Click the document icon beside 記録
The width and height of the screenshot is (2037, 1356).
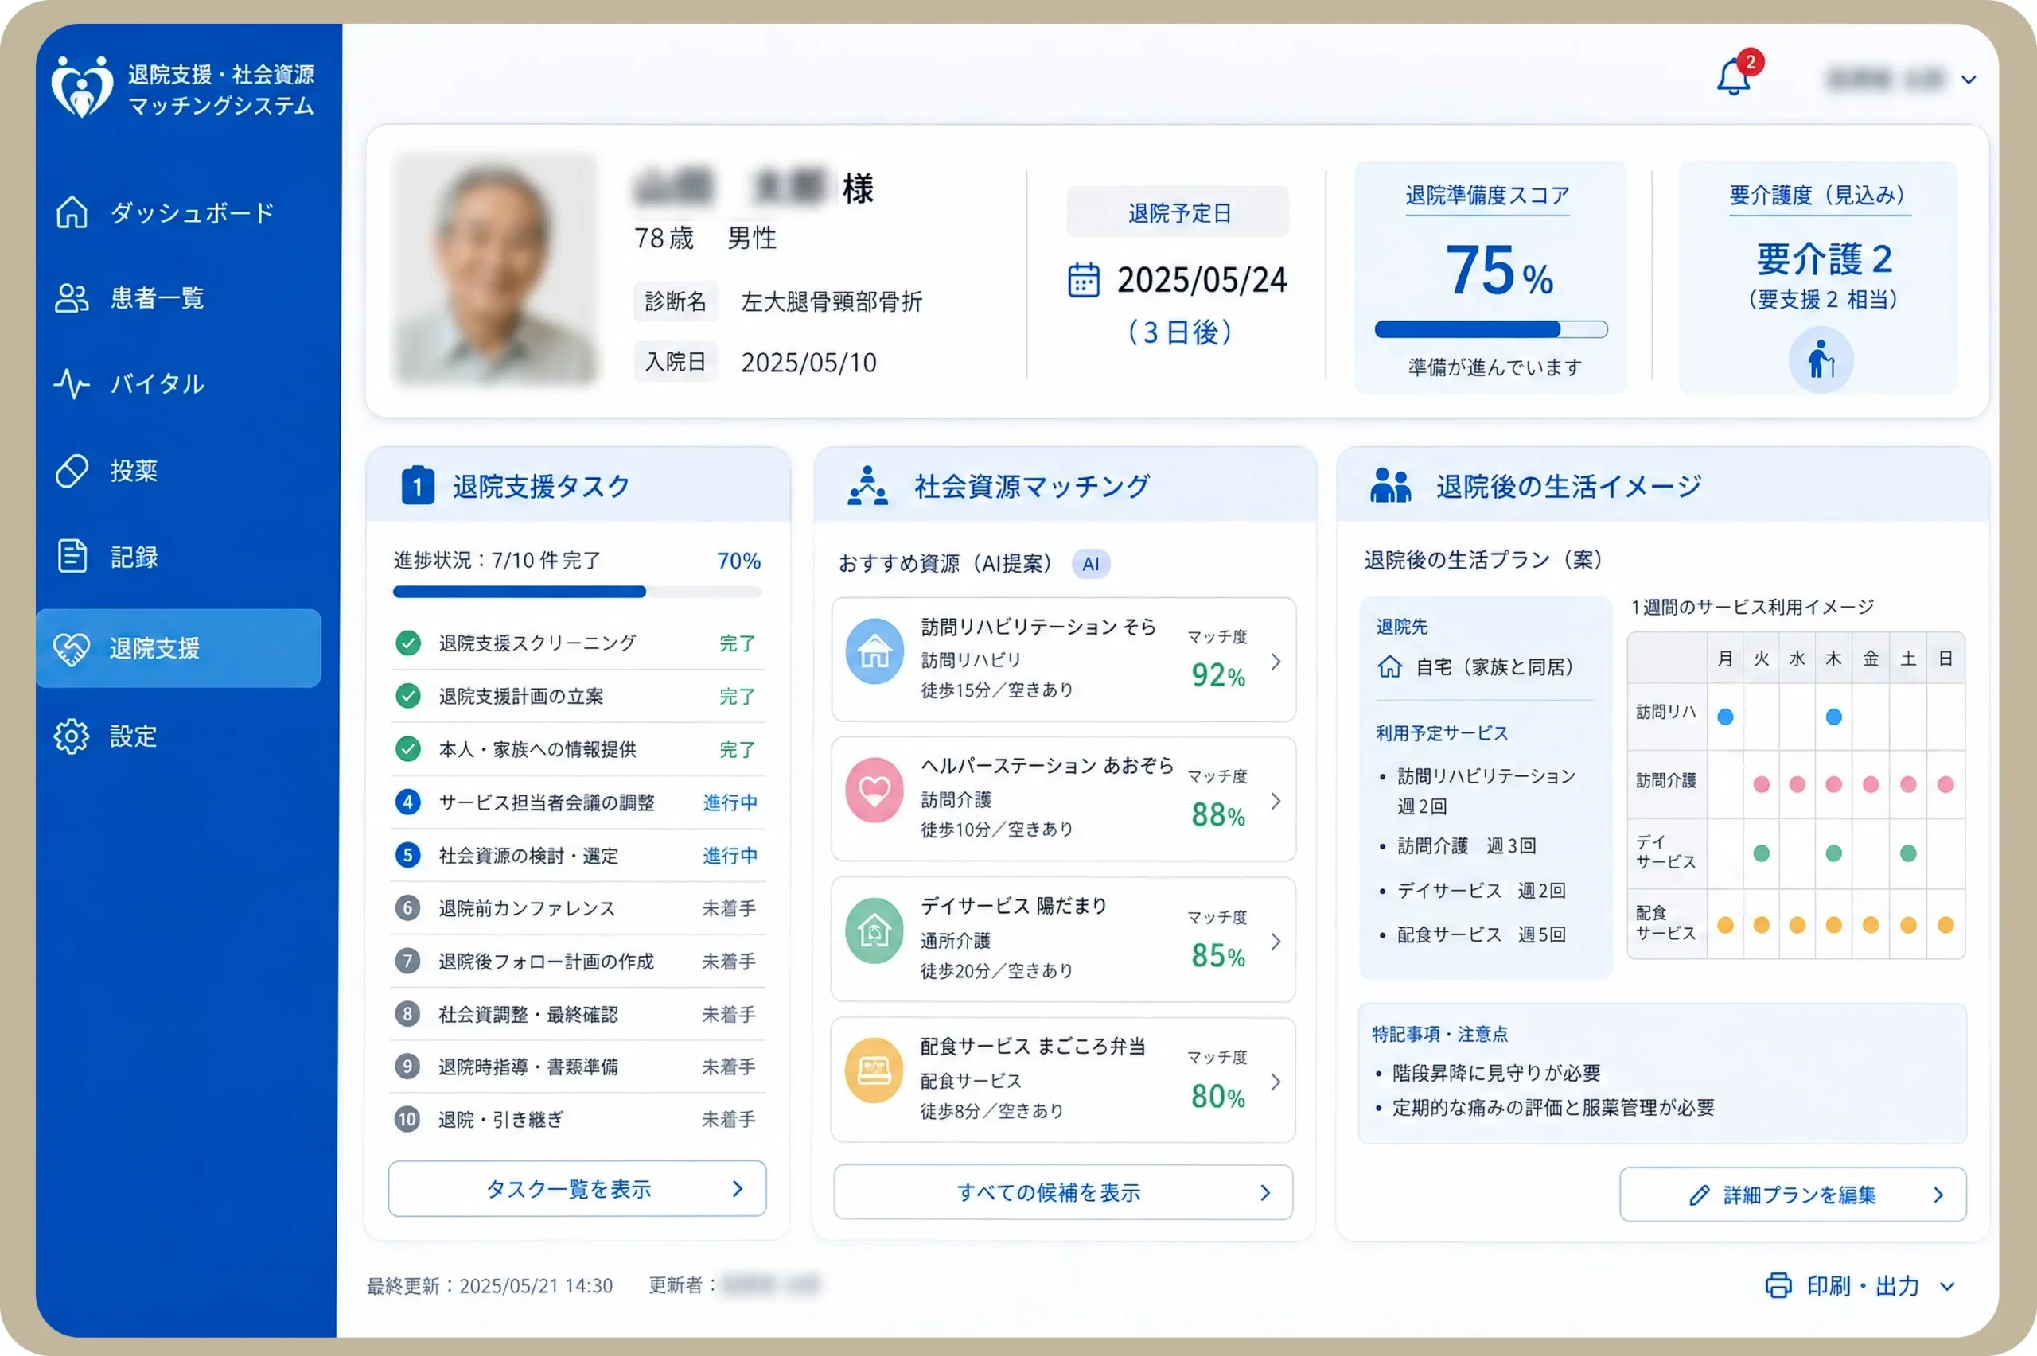72,556
